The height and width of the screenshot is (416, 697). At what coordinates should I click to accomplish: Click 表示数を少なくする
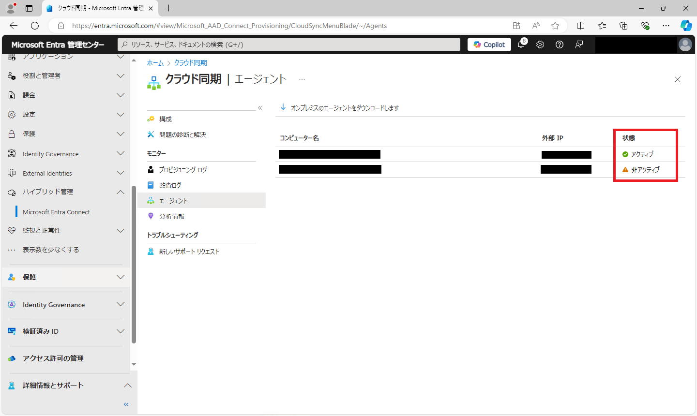coord(51,250)
